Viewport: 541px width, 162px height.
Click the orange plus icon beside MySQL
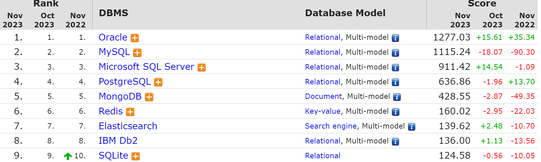(137, 53)
